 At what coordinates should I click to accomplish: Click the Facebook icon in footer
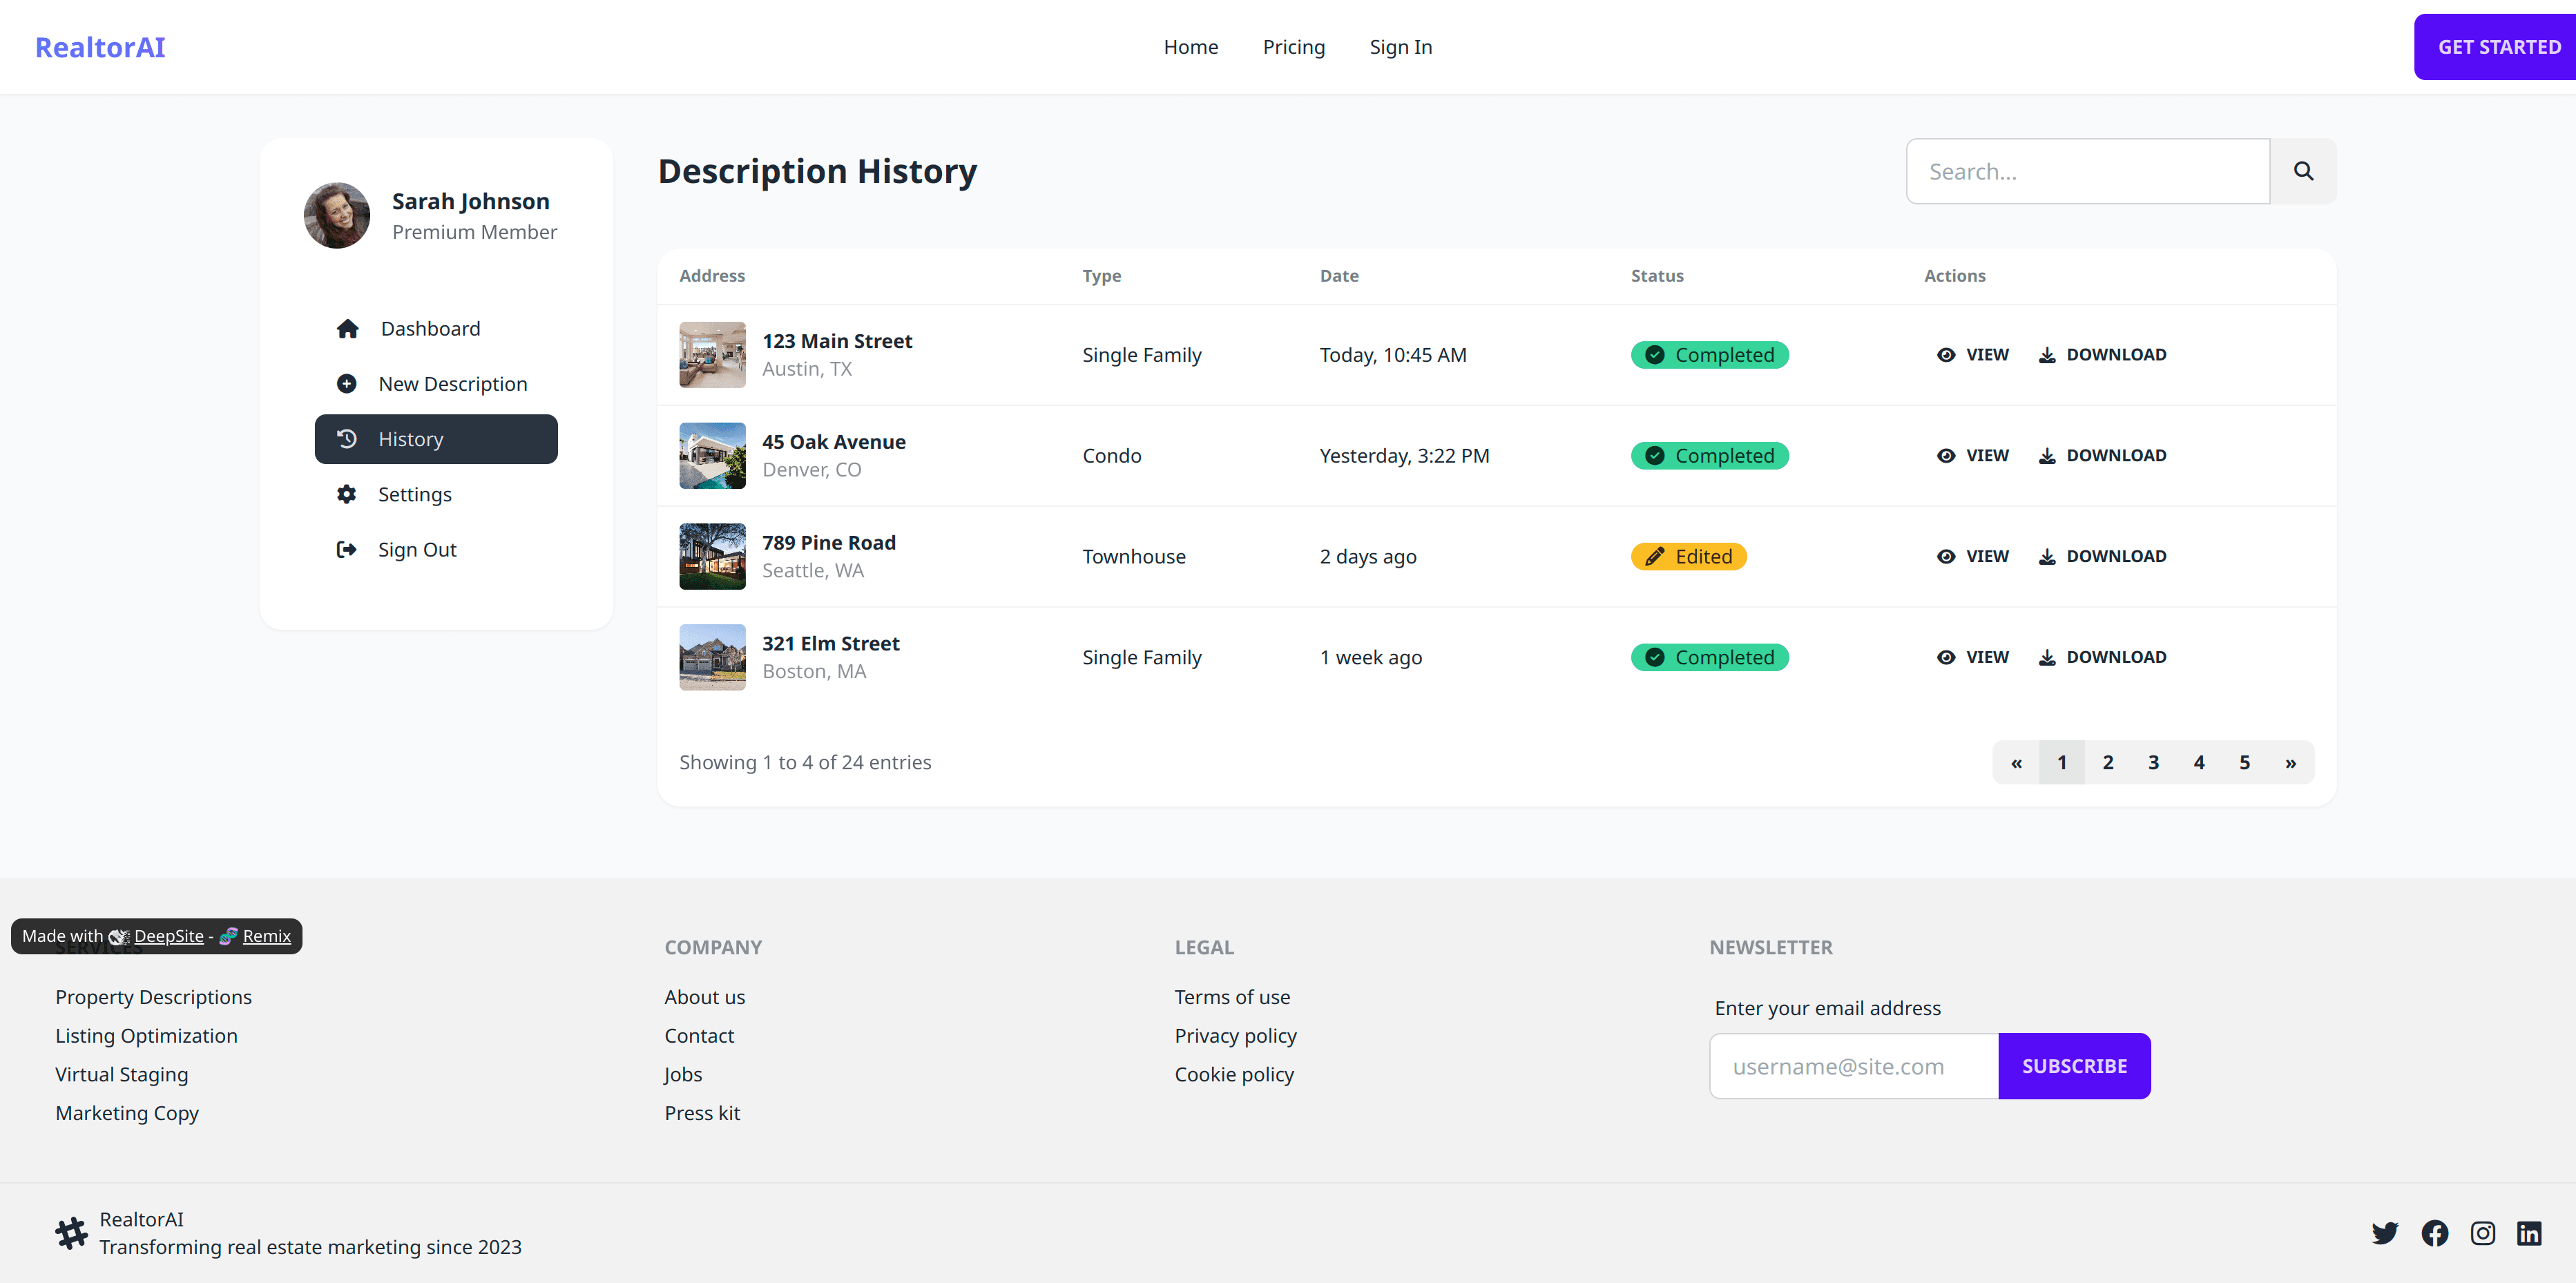tap(2434, 1233)
